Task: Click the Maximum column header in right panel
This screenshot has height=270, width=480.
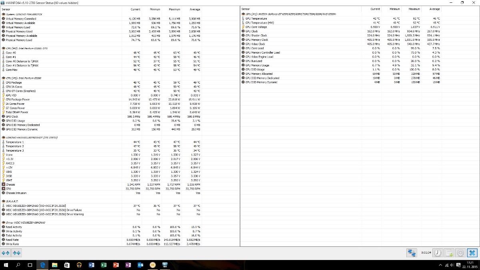Action: 415,9
